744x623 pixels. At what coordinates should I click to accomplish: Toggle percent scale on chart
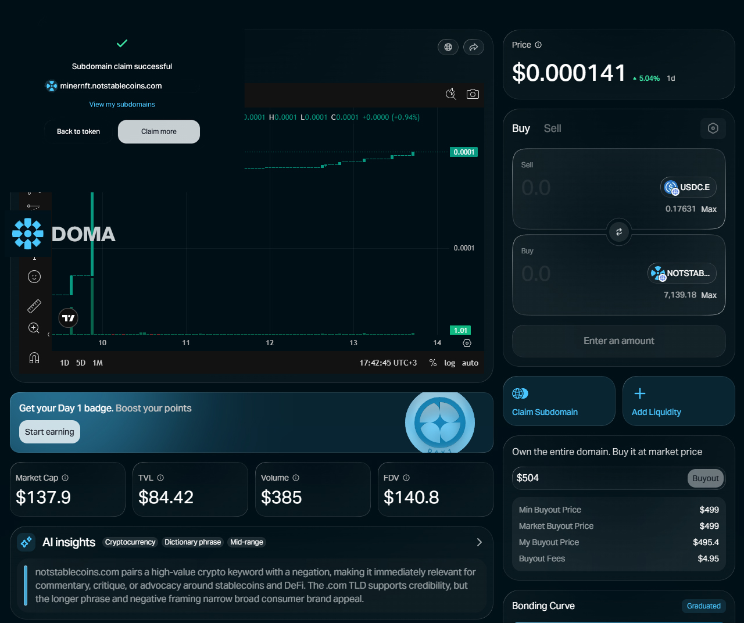click(x=433, y=363)
